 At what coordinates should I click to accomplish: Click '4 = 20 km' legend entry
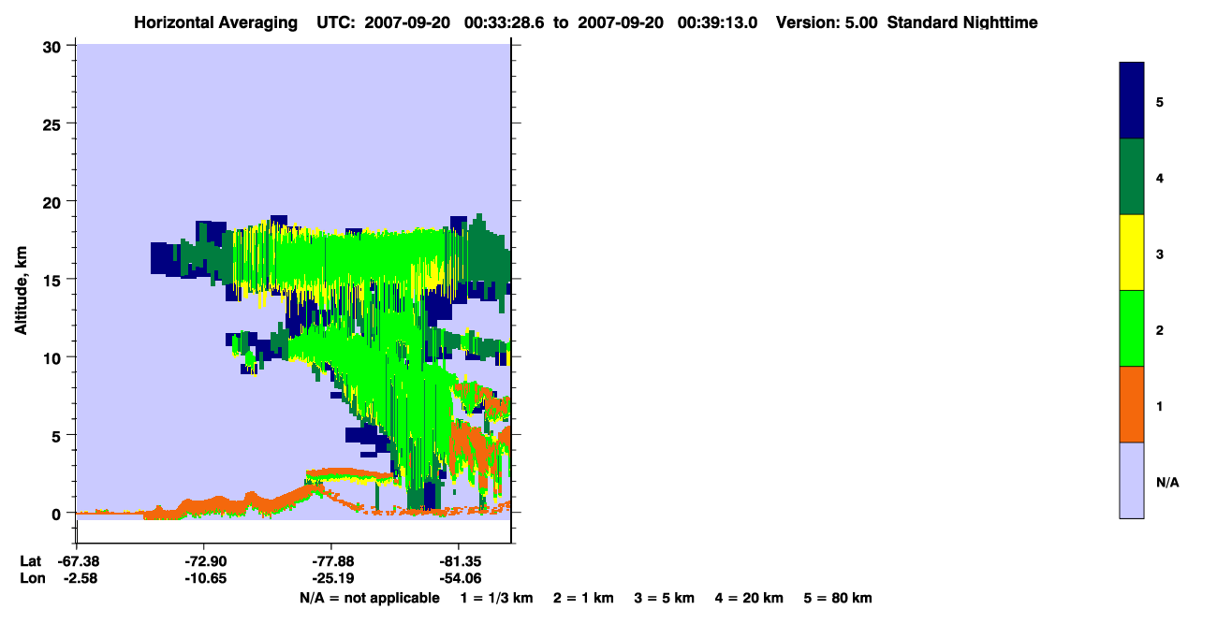coord(750,599)
